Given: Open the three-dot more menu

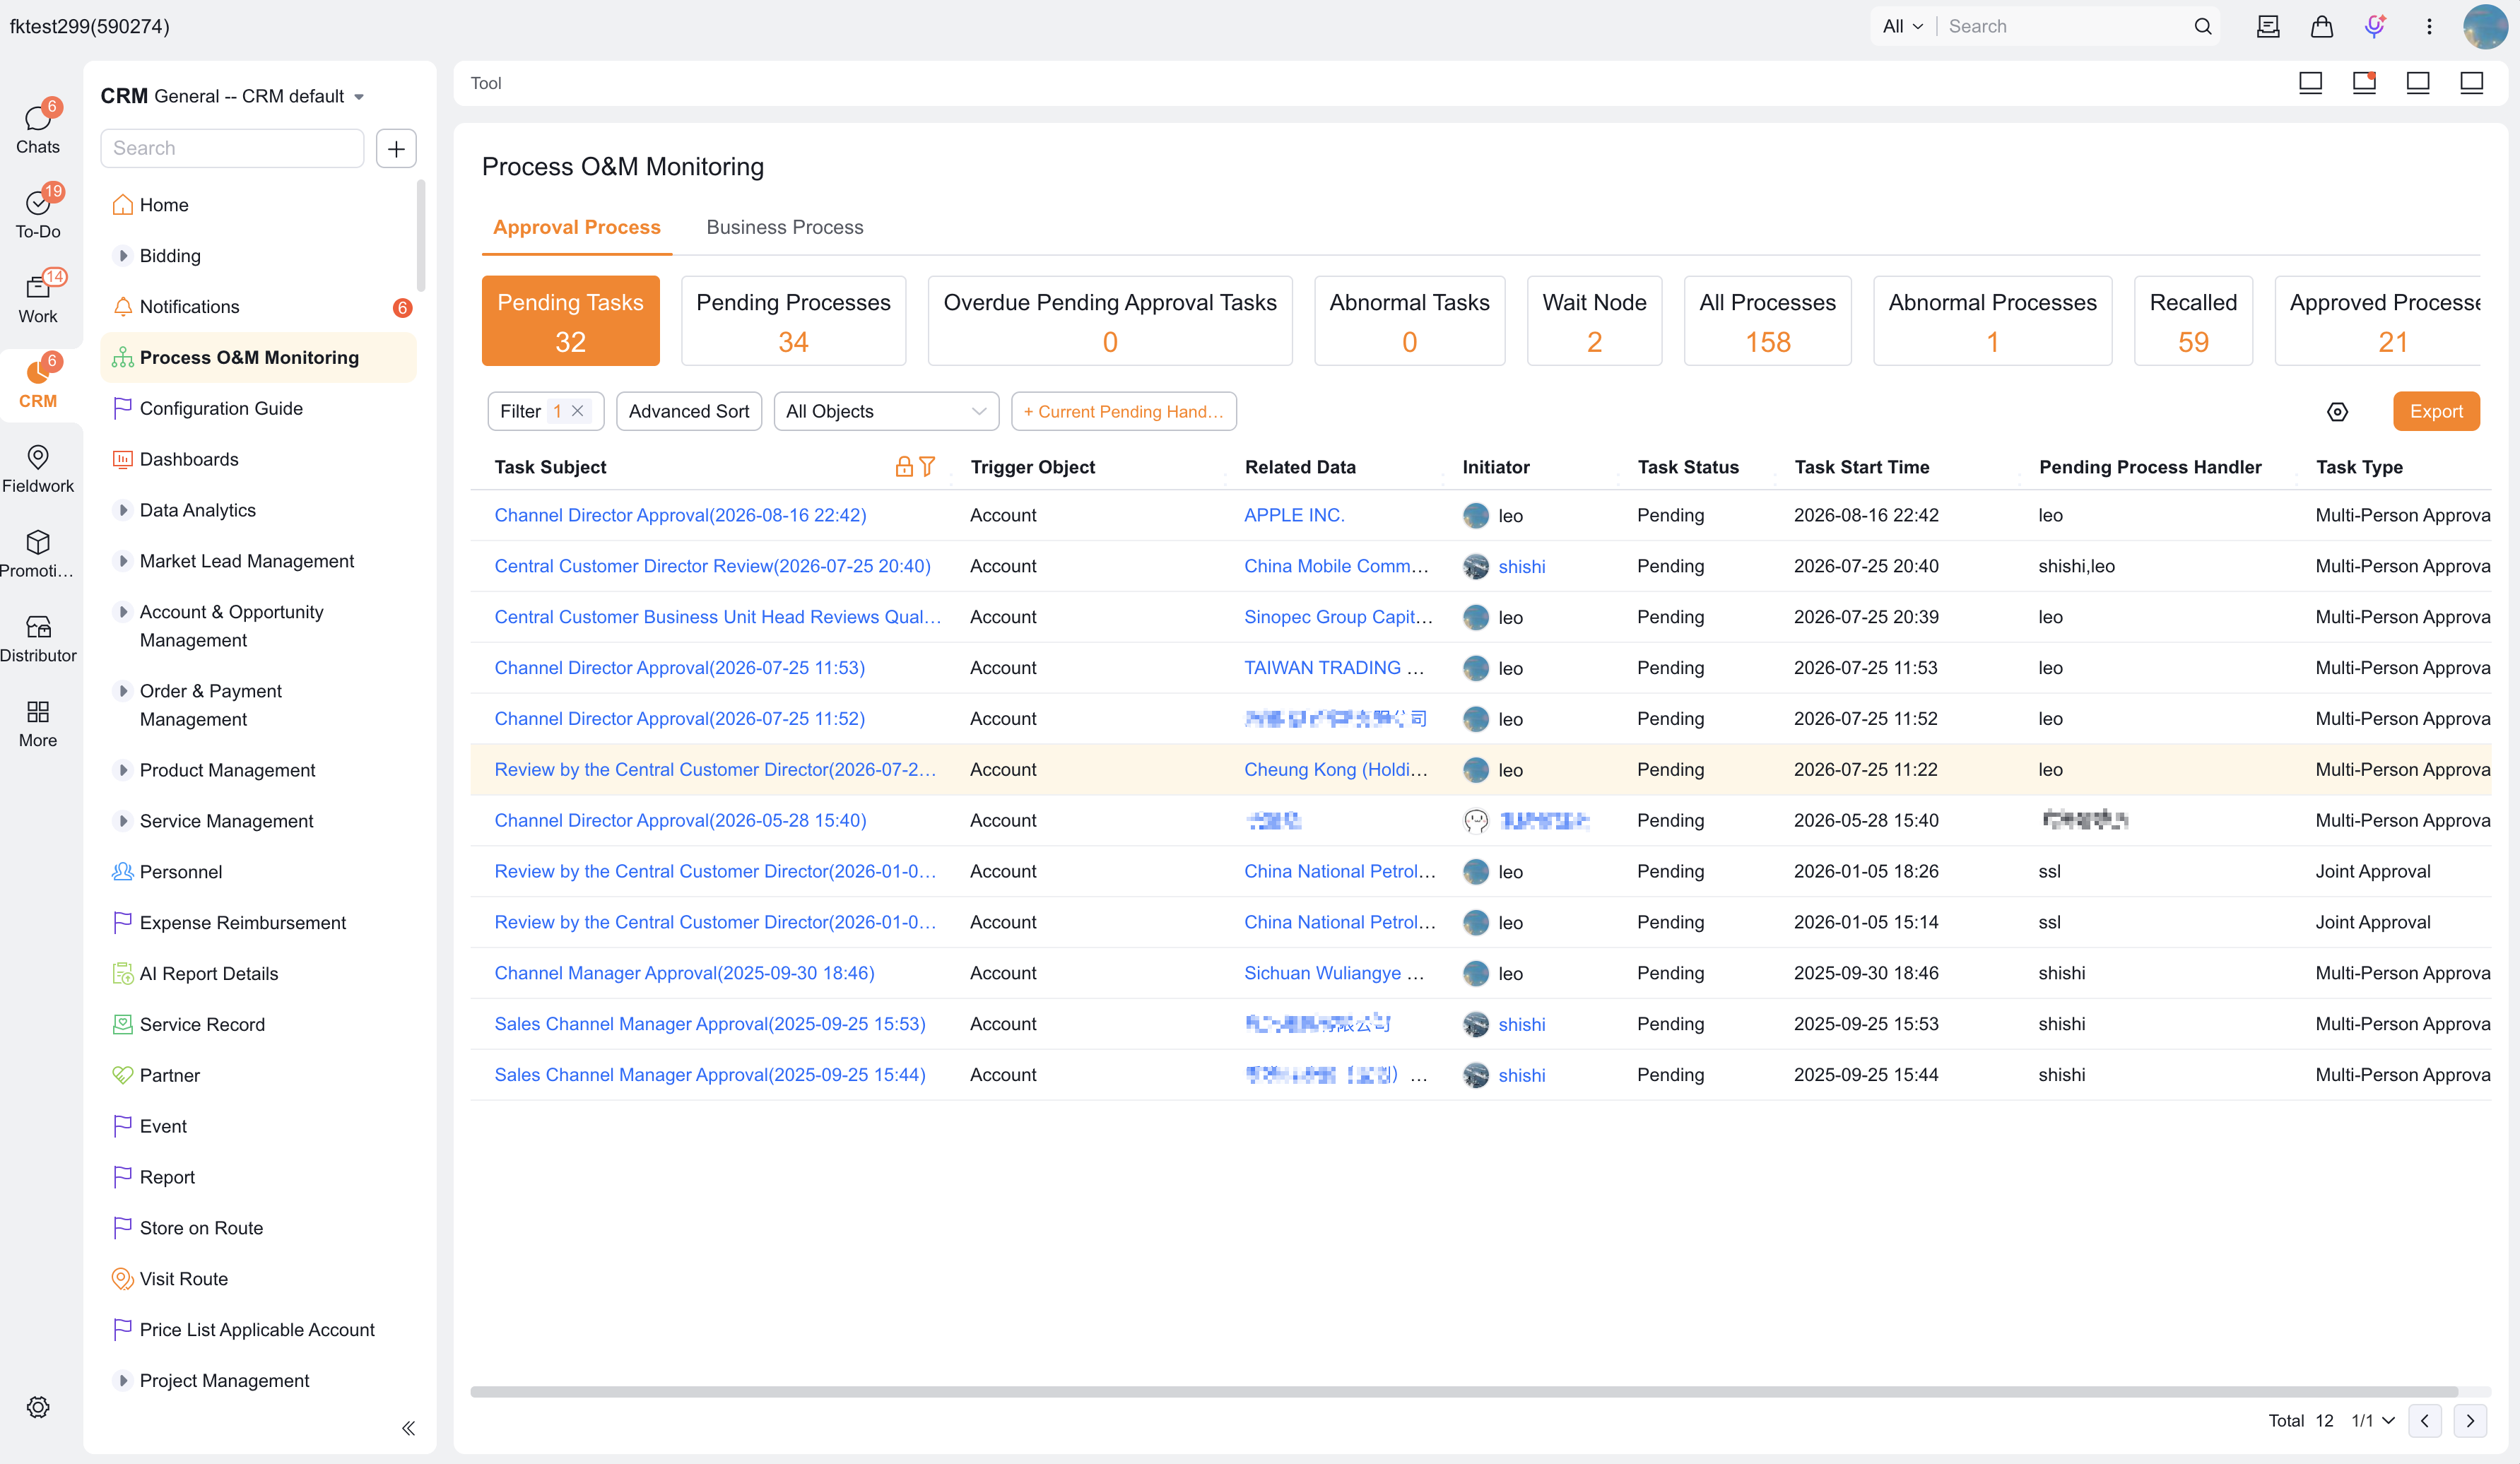Looking at the screenshot, I should pyautogui.click(x=2429, y=26).
